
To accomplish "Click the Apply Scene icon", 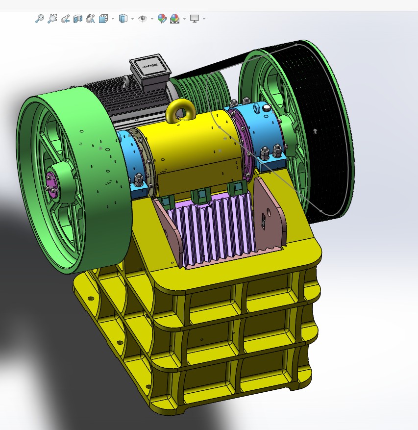I will tap(175, 19).
